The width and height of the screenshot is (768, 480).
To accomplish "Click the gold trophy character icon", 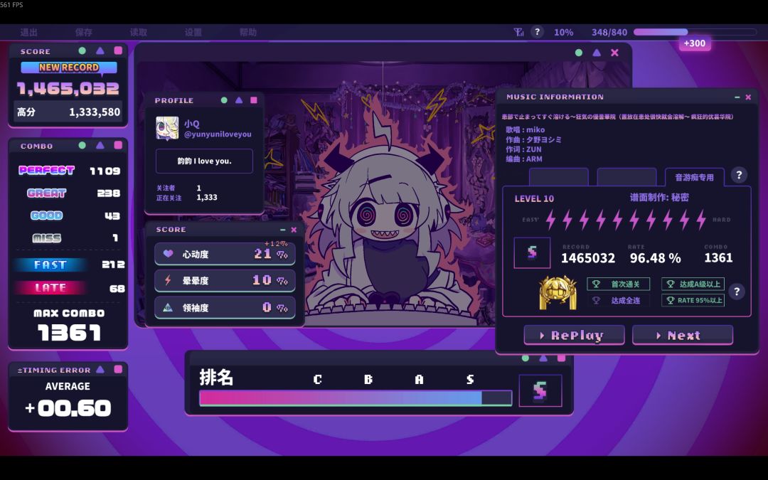I will [x=558, y=292].
